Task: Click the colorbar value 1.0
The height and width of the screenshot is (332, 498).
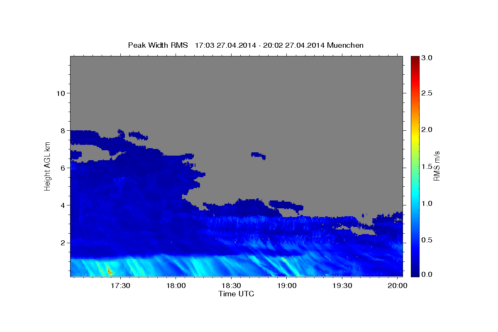Action: pyautogui.click(x=427, y=203)
